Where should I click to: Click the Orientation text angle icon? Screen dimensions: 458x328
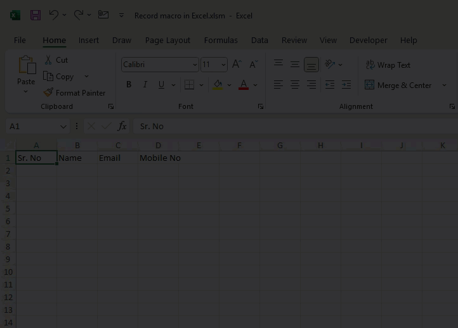point(330,64)
